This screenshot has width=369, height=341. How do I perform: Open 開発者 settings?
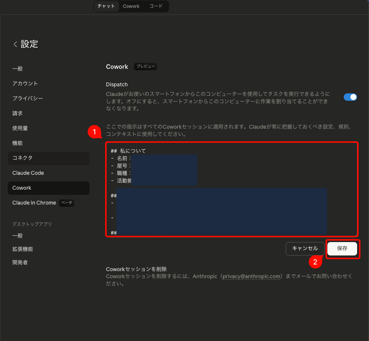(20, 262)
